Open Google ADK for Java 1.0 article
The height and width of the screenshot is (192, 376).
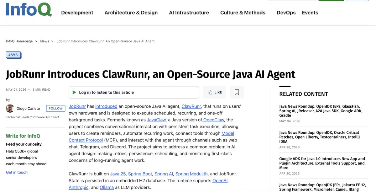pyautogui.click(x=322, y=163)
